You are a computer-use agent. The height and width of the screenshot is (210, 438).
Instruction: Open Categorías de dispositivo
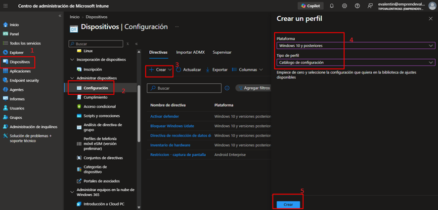(95, 170)
